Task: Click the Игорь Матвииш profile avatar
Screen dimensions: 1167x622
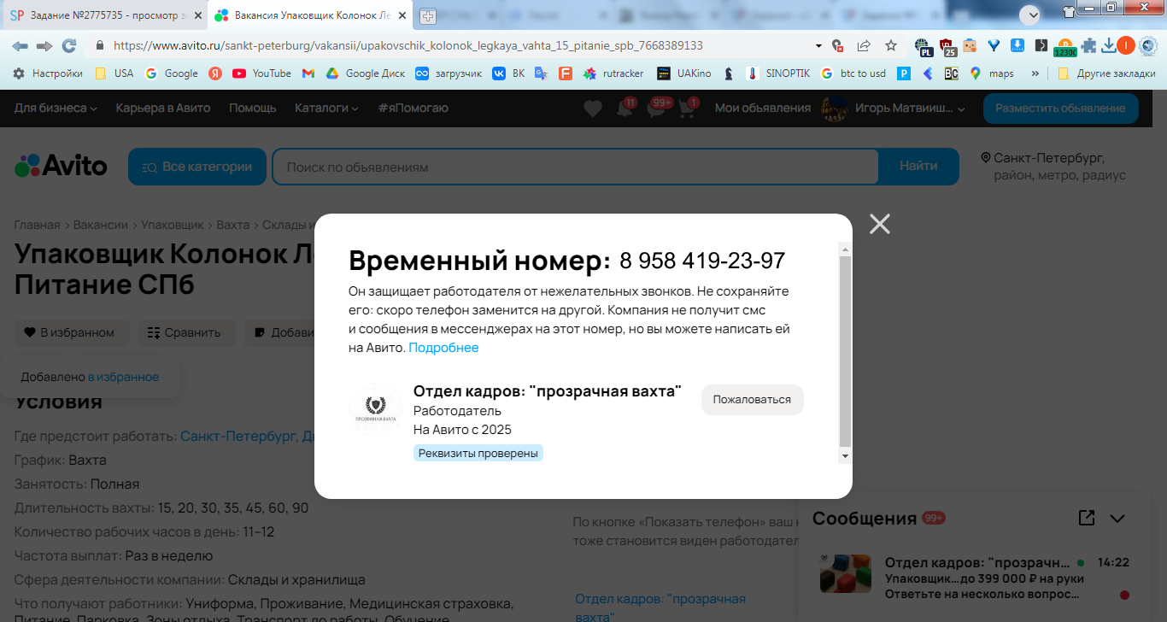Action: click(833, 109)
